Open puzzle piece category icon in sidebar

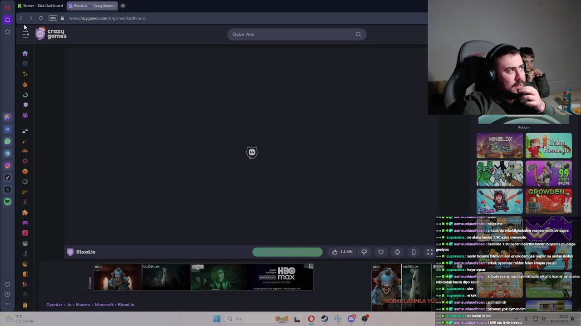pyautogui.click(x=25, y=212)
